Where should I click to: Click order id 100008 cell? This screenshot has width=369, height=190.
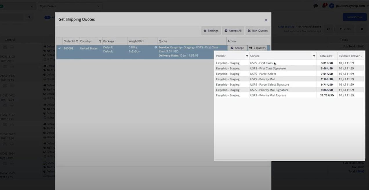pos(68,48)
